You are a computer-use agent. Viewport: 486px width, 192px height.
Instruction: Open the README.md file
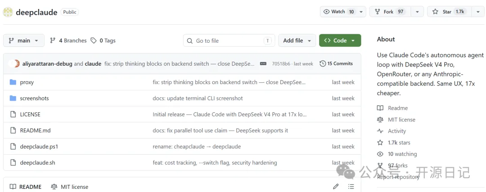pos(36,131)
